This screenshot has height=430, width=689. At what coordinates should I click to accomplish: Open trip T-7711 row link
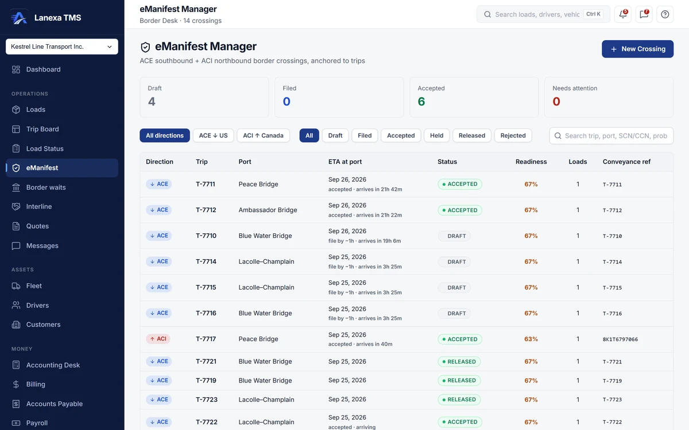coord(206,184)
